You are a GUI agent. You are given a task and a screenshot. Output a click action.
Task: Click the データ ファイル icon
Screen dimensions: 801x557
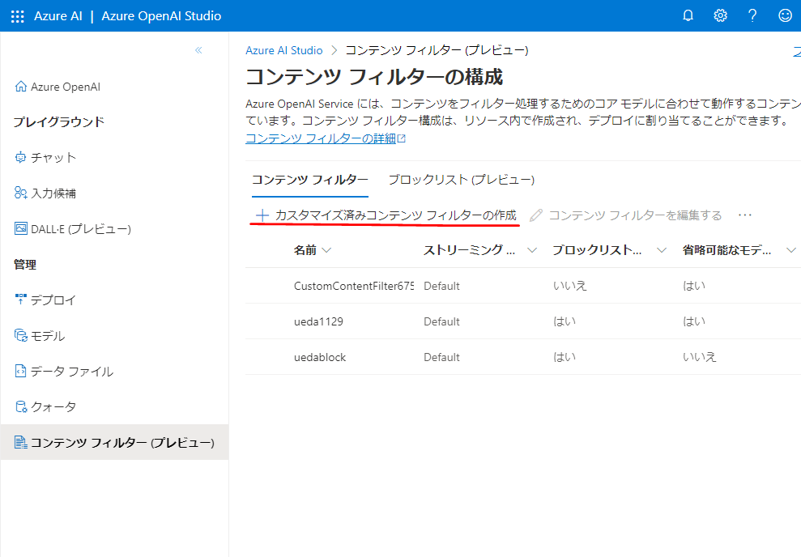(20, 371)
